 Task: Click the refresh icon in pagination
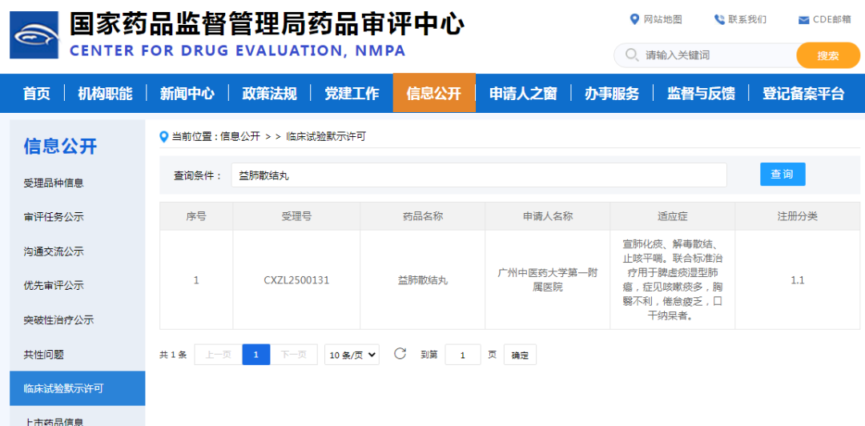click(400, 354)
